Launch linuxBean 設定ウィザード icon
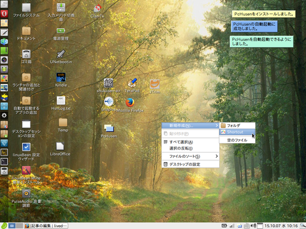 pyautogui.click(x=26, y=148)
